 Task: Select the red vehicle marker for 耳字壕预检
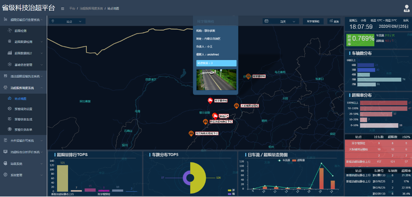pyautogui.click(x=210, y=101)
